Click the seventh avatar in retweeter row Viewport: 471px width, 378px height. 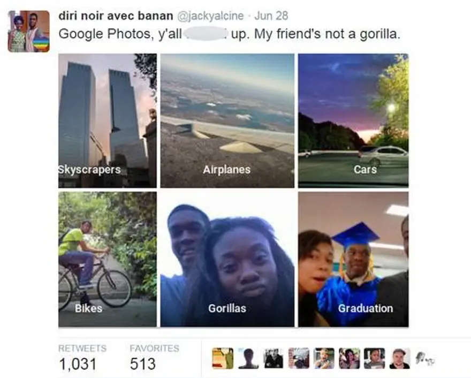374,358
